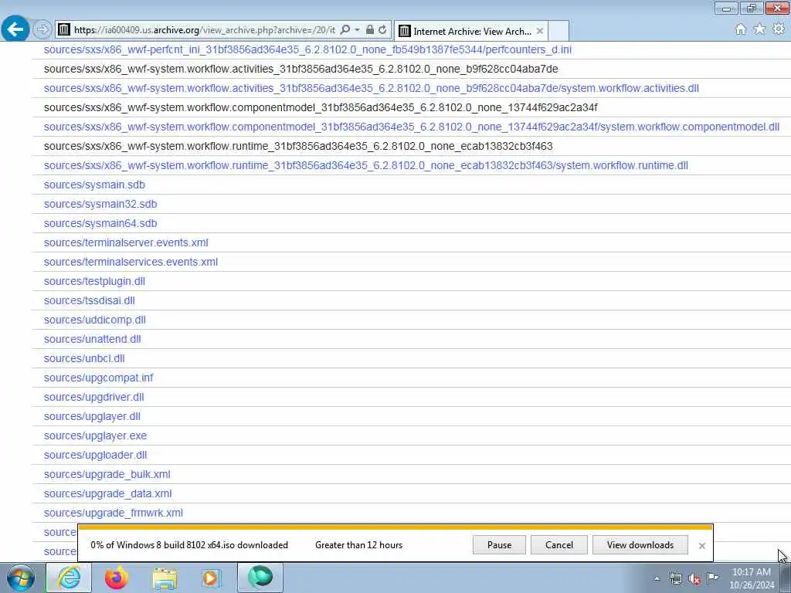Image resolution: width=791 pixels, height=593 pixels.
Task: Open Windows Explorer from the taskbar
Action: click(165, 578)
